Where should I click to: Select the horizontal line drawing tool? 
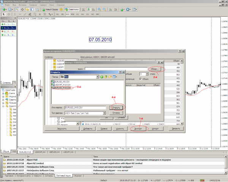point(20,14)
